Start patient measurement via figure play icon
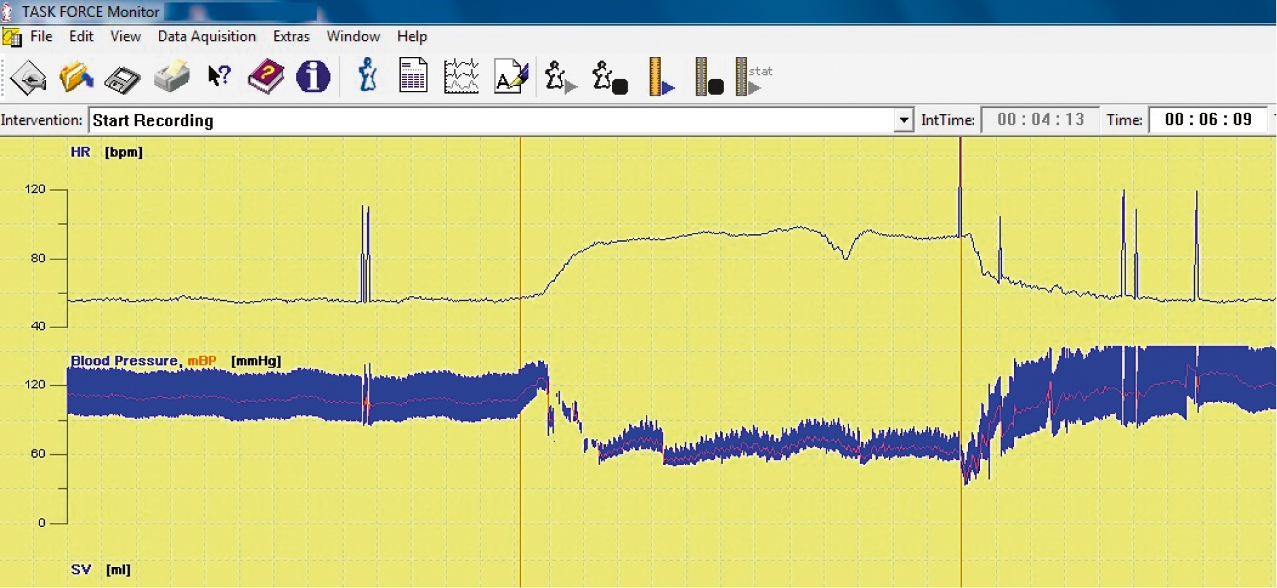 click(x=559, y=77)
